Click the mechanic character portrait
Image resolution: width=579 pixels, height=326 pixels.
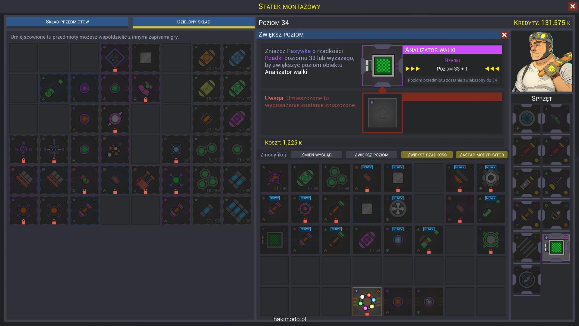542,61
